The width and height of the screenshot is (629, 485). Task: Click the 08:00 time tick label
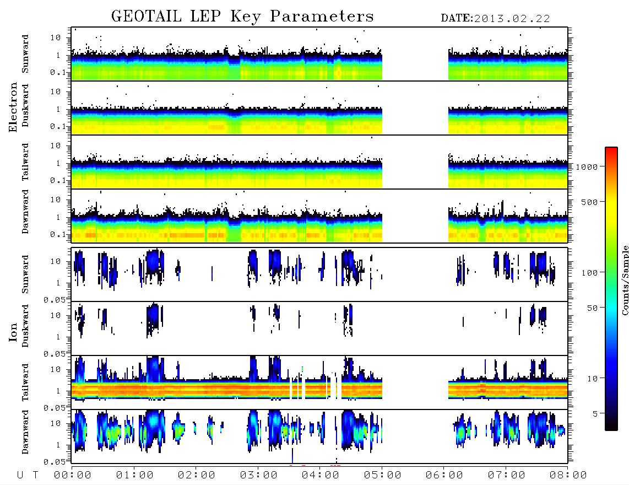point(568,475)
